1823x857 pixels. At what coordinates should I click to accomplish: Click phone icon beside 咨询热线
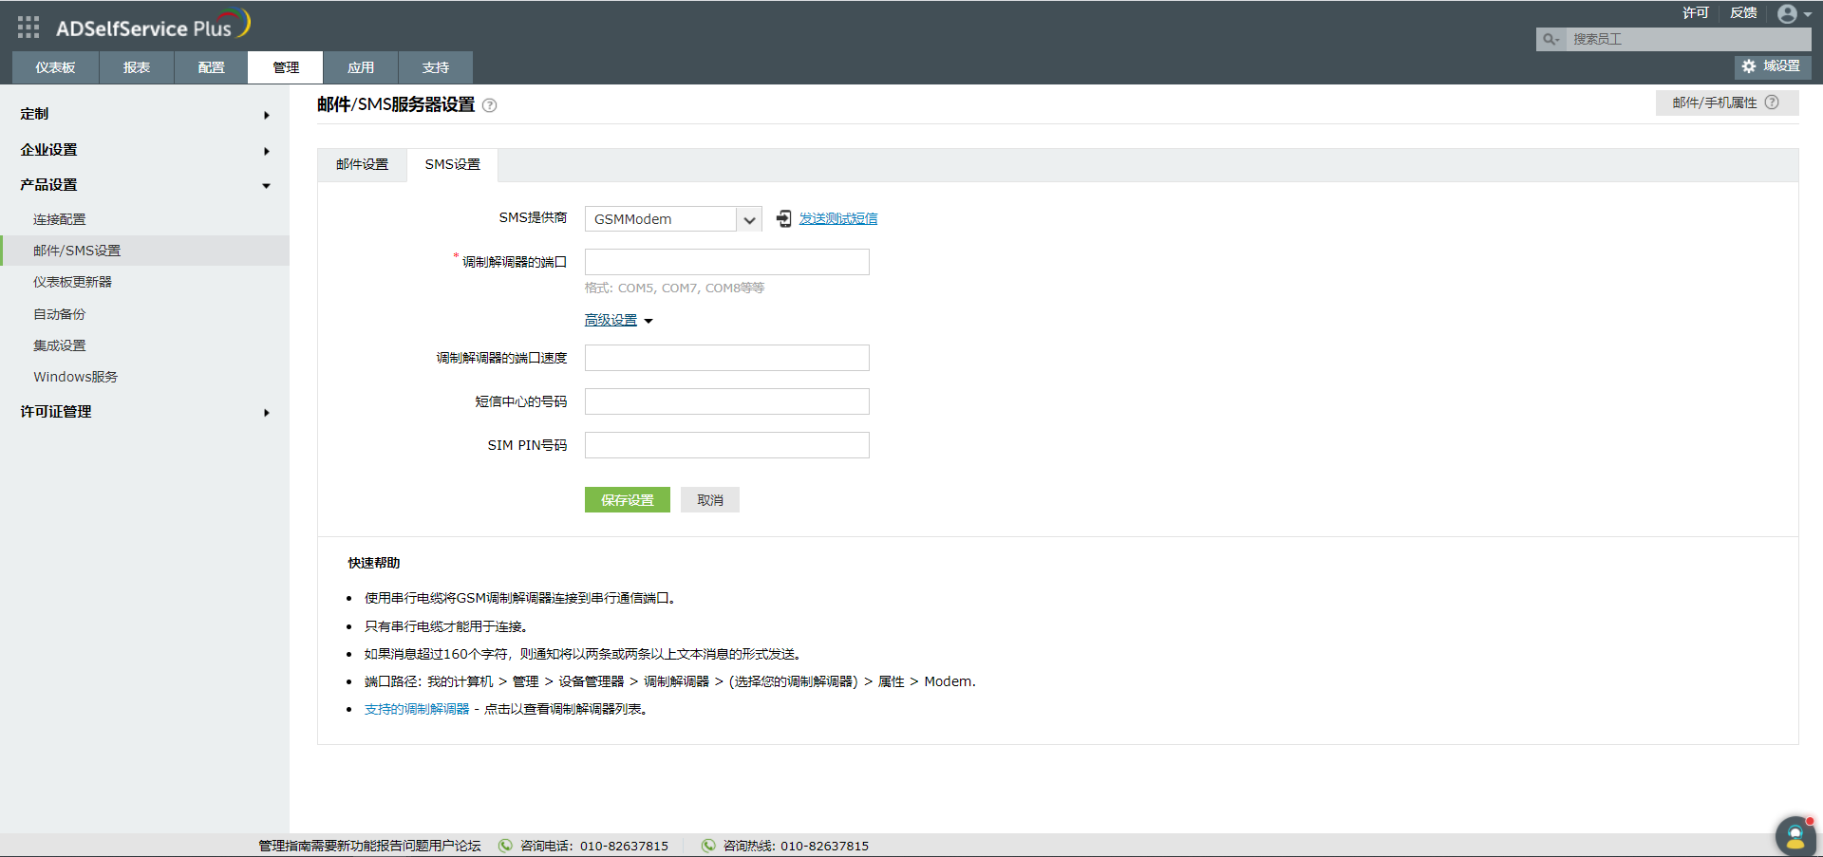click(x=708, y=846)
